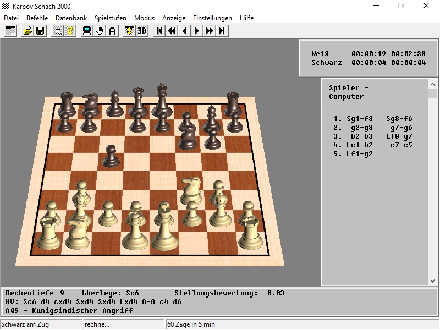
Task: Select move Sg1-f3 in the move list
Action: click(x=360, y=119)
